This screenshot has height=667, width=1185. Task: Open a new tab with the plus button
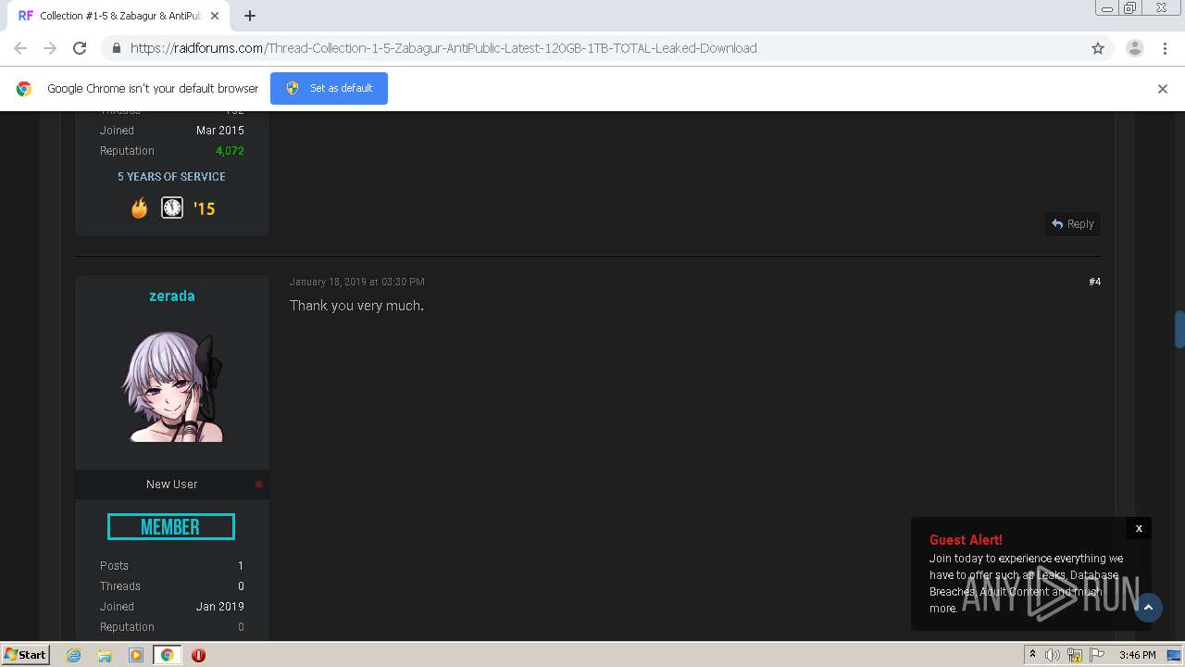point(250,16)
